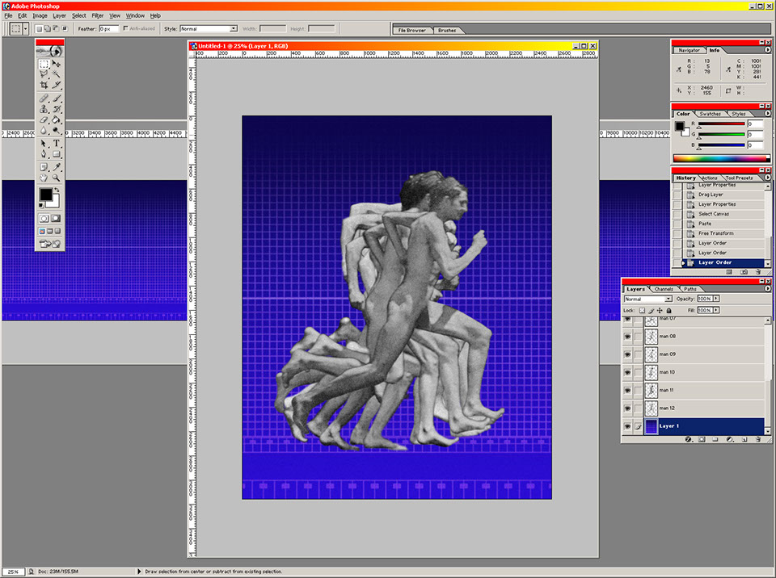Open the Image menu
The width and height of the screenshot is (776, 578).
click(x=40, y=15)
